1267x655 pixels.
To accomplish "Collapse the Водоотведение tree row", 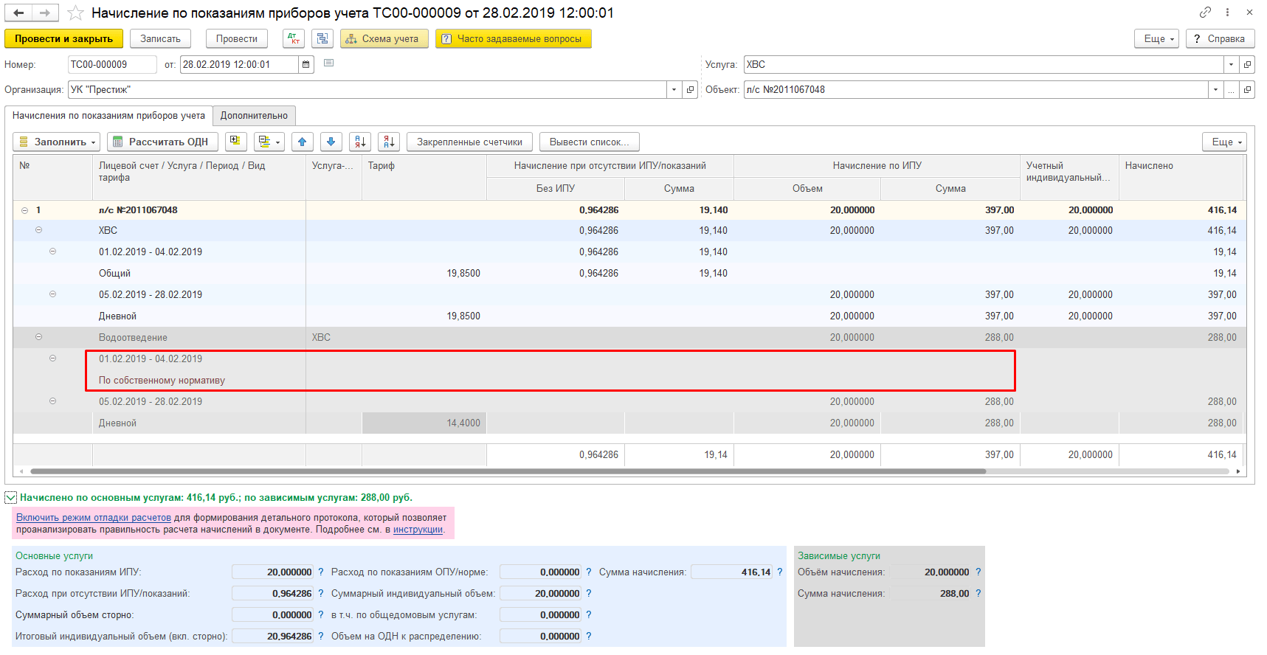I will point(38,337).
